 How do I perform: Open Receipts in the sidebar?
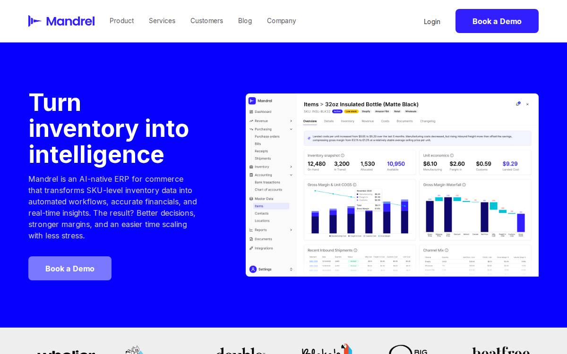click(261, 151)
